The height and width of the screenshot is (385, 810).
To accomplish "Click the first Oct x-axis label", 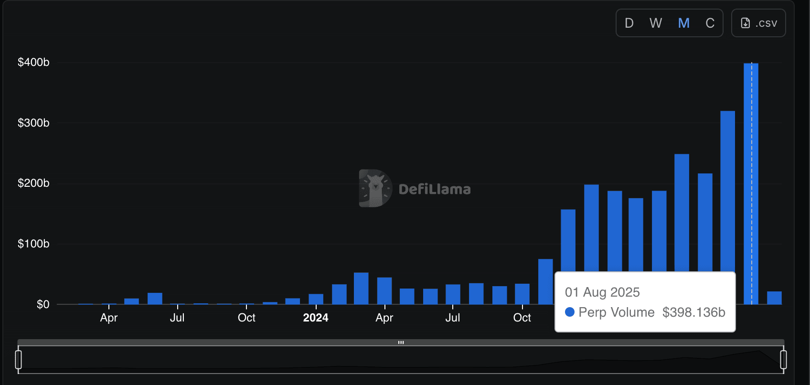I will (x=246, y=318).
